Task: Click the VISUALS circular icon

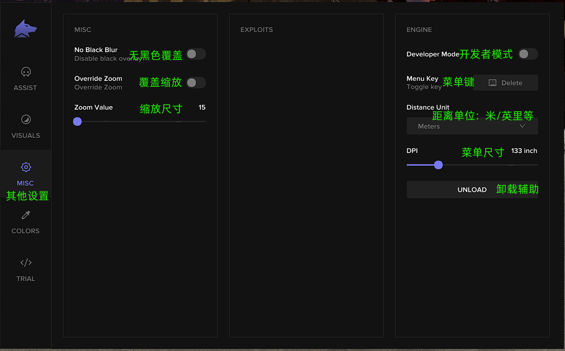Action: [x=26, y=119]
